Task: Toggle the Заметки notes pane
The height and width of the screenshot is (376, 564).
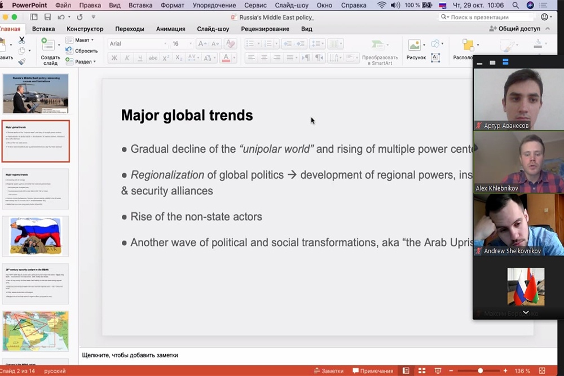Action: coord(328,371)
